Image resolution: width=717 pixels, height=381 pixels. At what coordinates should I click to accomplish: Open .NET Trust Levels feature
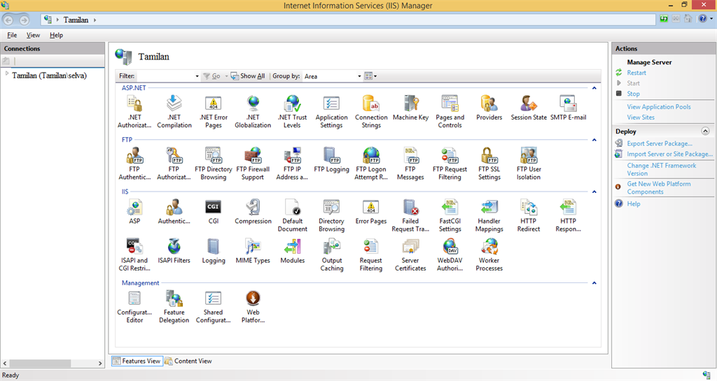292,112
